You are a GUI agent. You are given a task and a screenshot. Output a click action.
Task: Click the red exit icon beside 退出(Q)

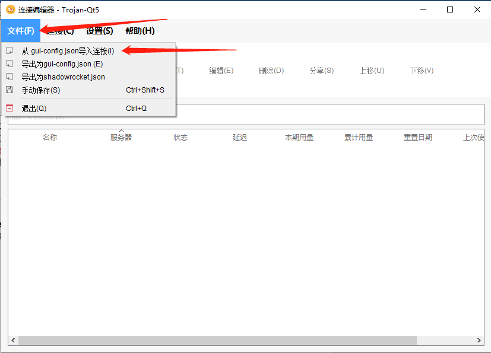point(9,109)
